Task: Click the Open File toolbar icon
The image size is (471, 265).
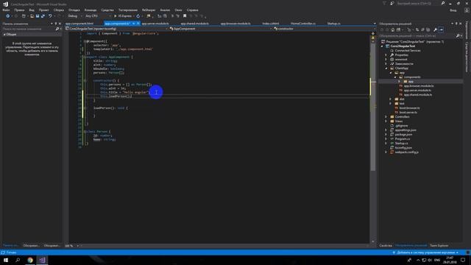Action: click(x=32, y=16)
